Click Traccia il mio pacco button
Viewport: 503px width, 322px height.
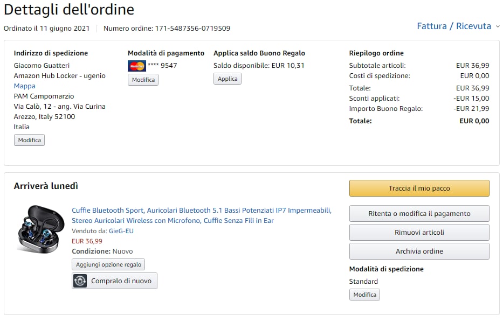pyautogui.click(x=419, y=188)
